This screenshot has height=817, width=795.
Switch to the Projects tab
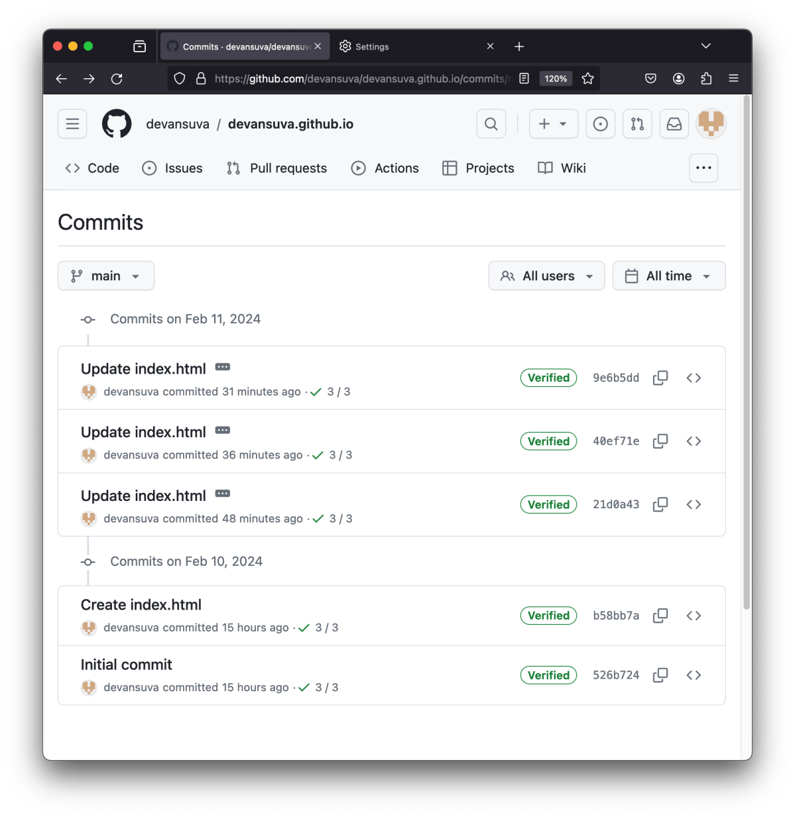(478, 168)
